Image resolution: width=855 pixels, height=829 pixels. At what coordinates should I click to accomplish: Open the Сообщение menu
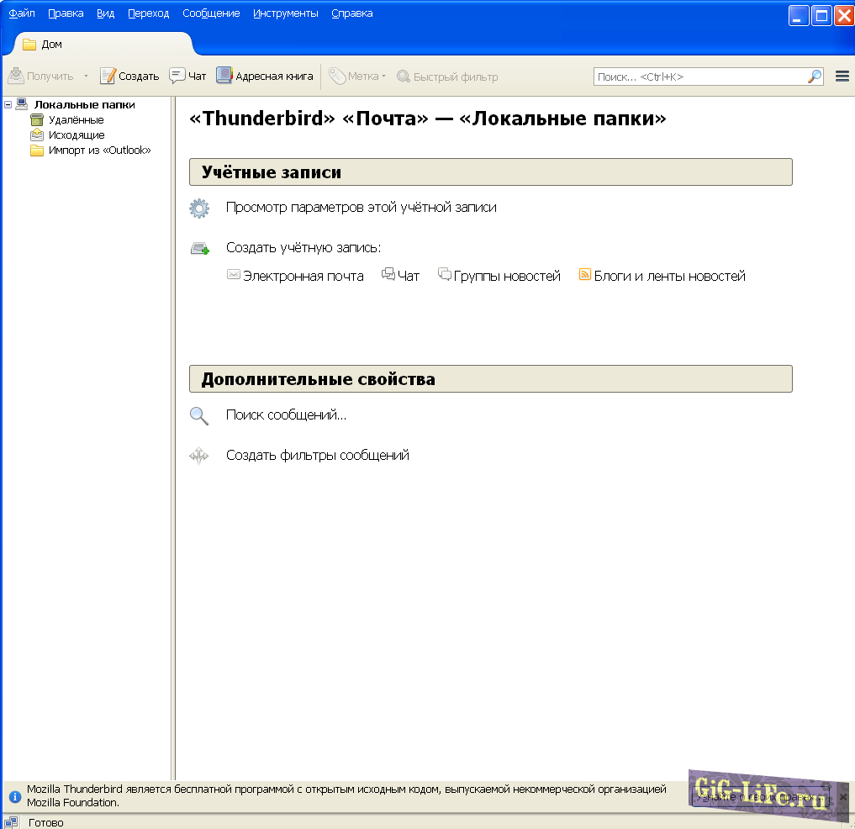[x=210, y=13]
